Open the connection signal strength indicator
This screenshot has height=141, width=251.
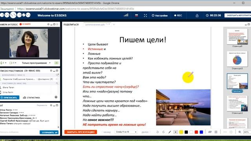tap(126, 15)
